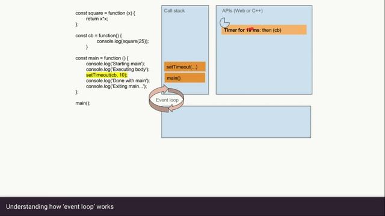This screenshot has height=216, width=385.
Task: Click the final 'main();' call line
Action: point(83,103)
